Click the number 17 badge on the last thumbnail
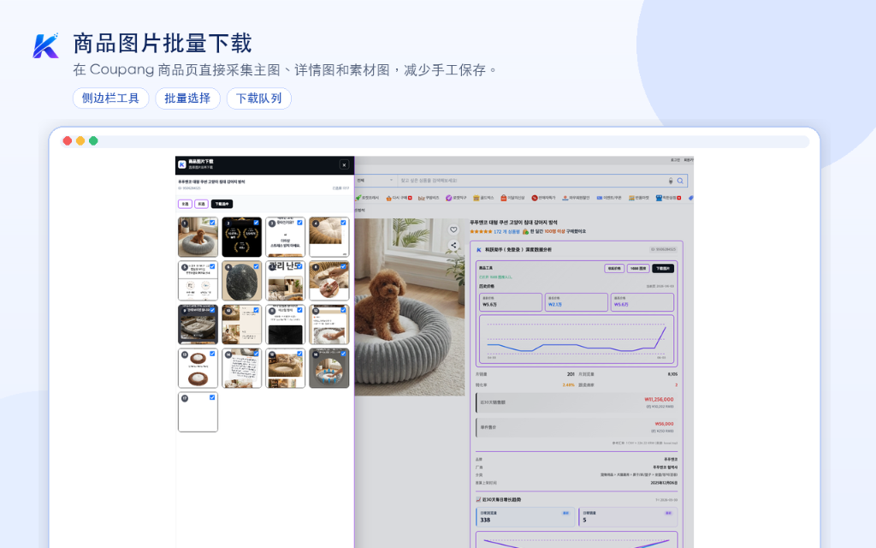This screenshot has height=548, width=876. [x=185, y=398]
